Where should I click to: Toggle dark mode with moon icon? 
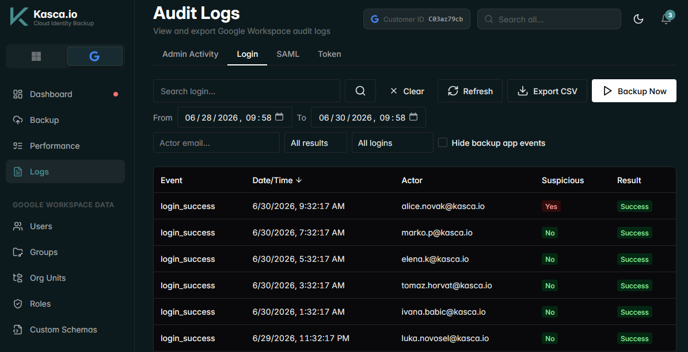pos(638,19)
